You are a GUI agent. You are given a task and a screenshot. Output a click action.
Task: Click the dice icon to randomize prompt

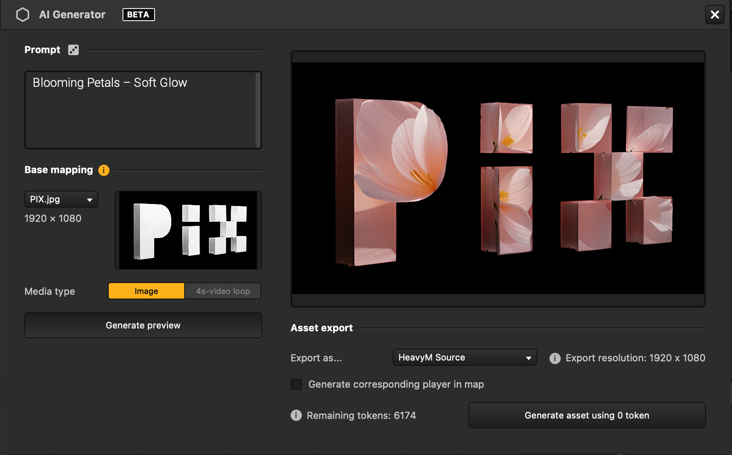pyautogui.click(x=73, y=50)
